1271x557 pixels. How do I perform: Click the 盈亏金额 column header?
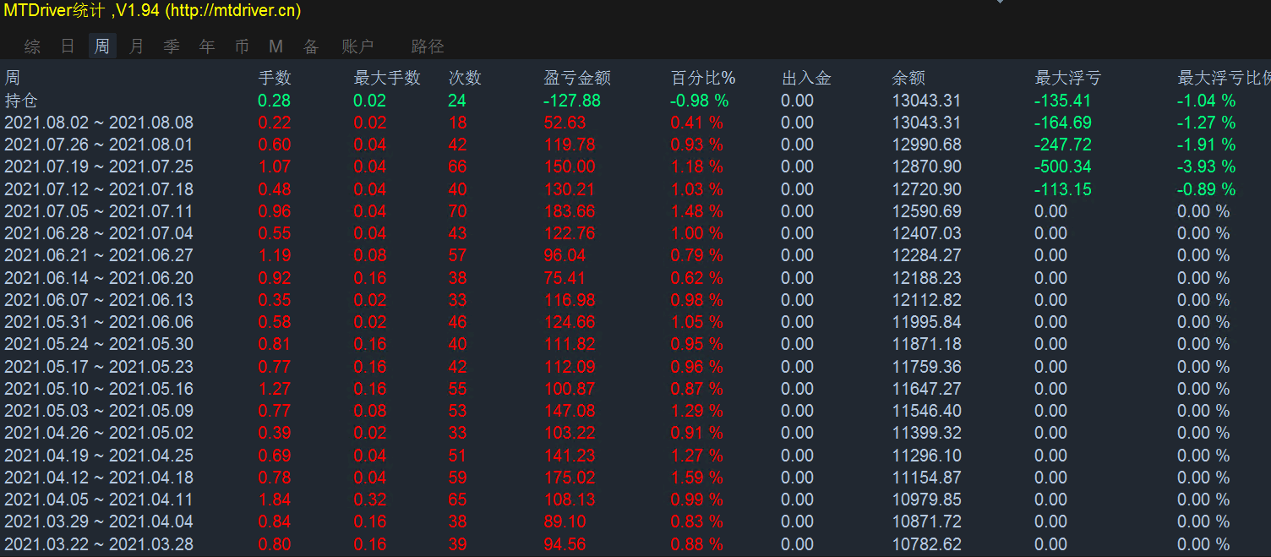[577, 79]
